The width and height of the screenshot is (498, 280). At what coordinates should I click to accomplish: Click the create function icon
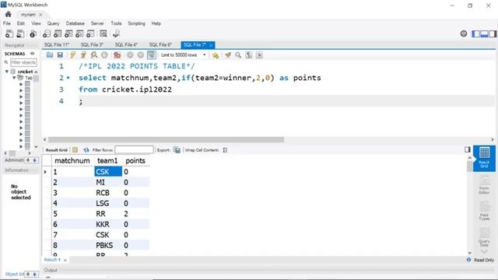tap(90, 33)
